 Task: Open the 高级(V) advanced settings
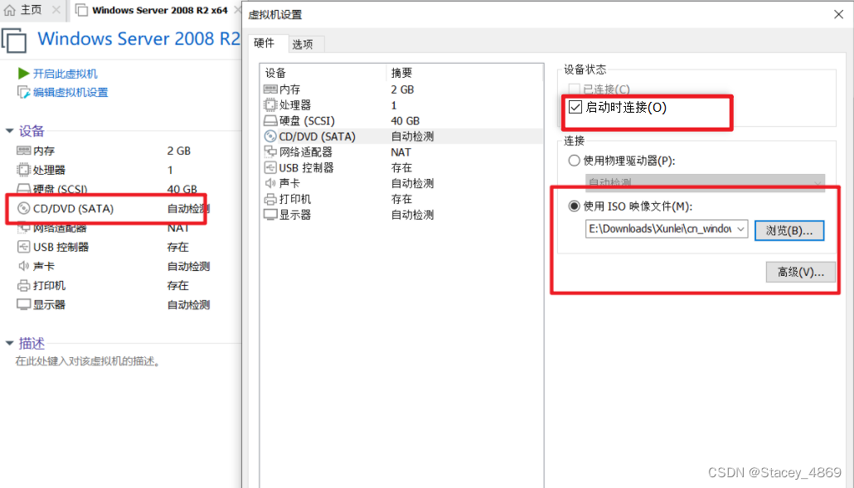799,271
